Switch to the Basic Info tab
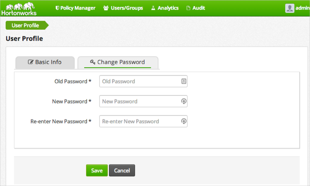Screen dimensions: 310x186 pyautogui.click(x=45, y=62)
